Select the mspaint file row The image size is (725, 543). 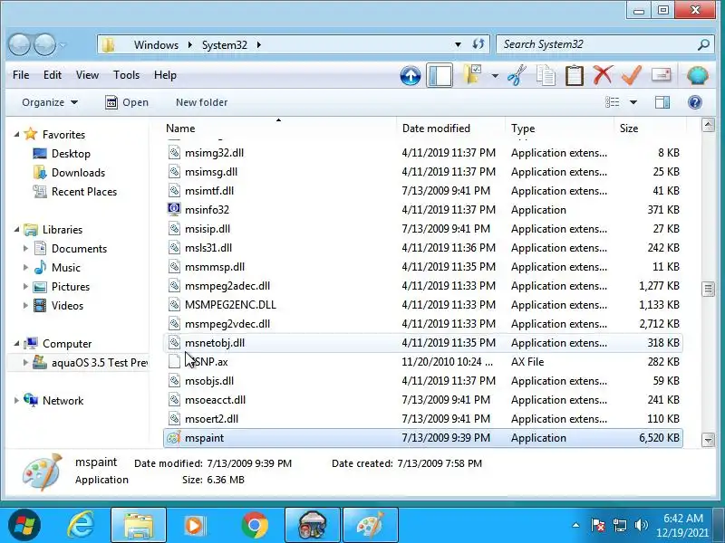click(423, 438)
